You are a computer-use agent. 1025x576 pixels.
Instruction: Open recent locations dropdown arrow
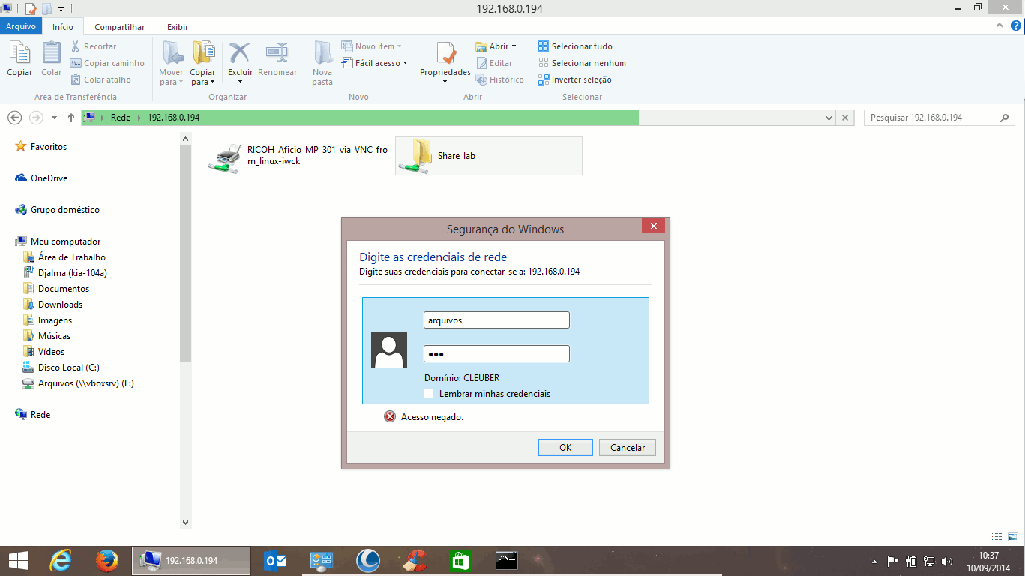[x=54, y=118]
